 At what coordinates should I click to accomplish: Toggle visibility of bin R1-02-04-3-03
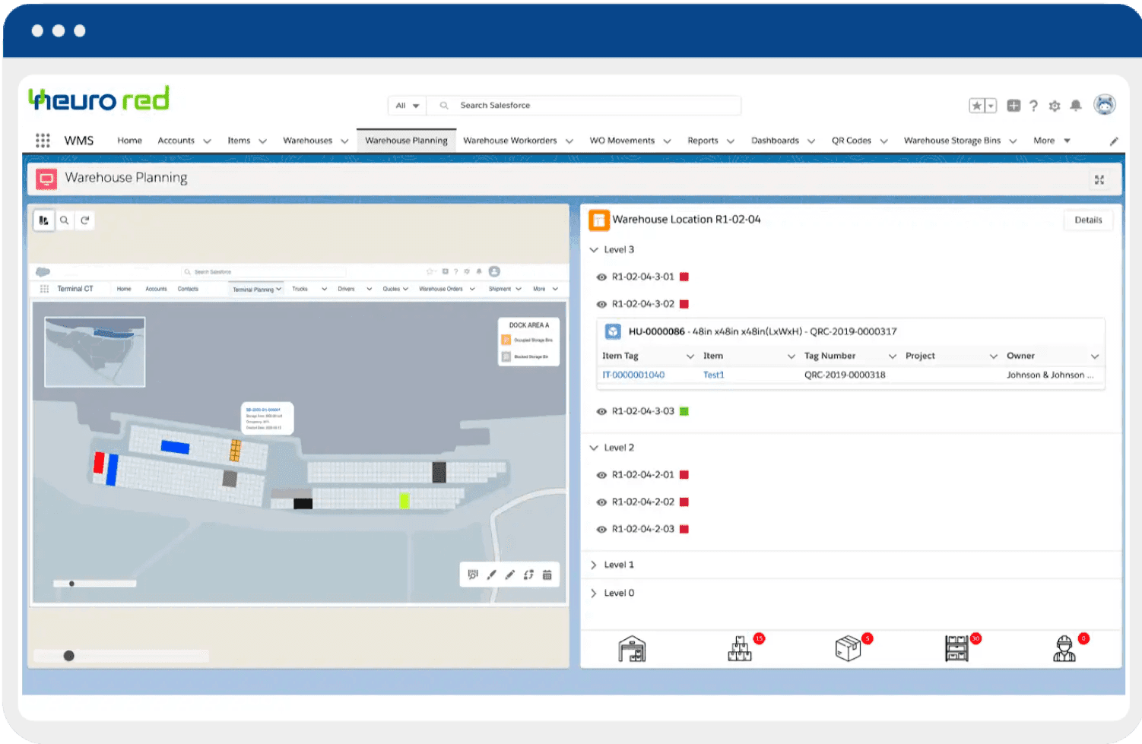601,412
